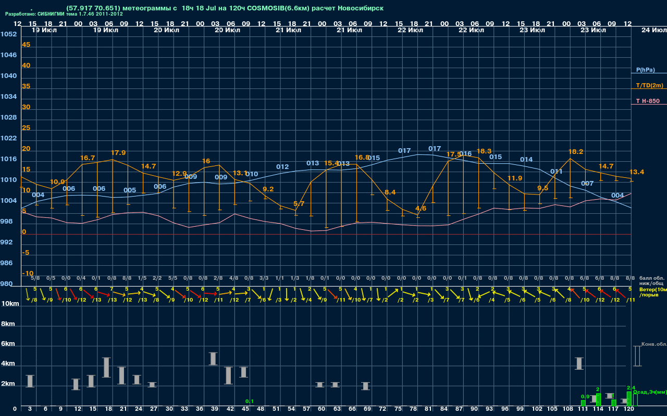Screen dimensions: 667x416
Task: Click the pressure label 016
Action: point(465,154)
